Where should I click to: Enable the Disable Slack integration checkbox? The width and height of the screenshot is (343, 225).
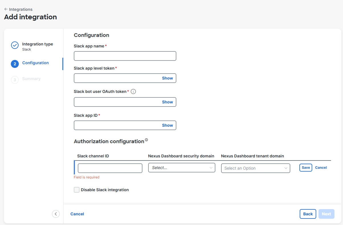tap(76, 189)
